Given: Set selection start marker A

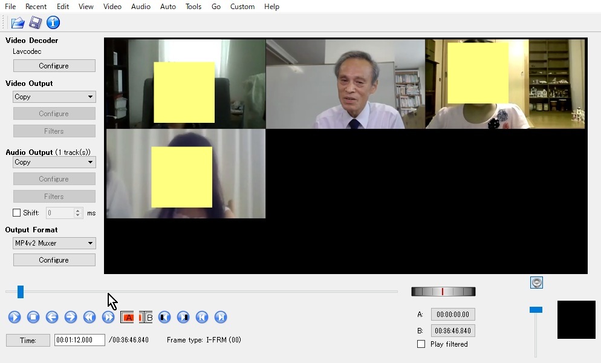Looking at the screenshot, I should coord(127,318).
